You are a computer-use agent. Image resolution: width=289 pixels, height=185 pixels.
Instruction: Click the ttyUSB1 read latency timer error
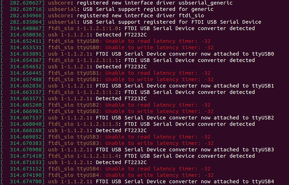point(158,73)
